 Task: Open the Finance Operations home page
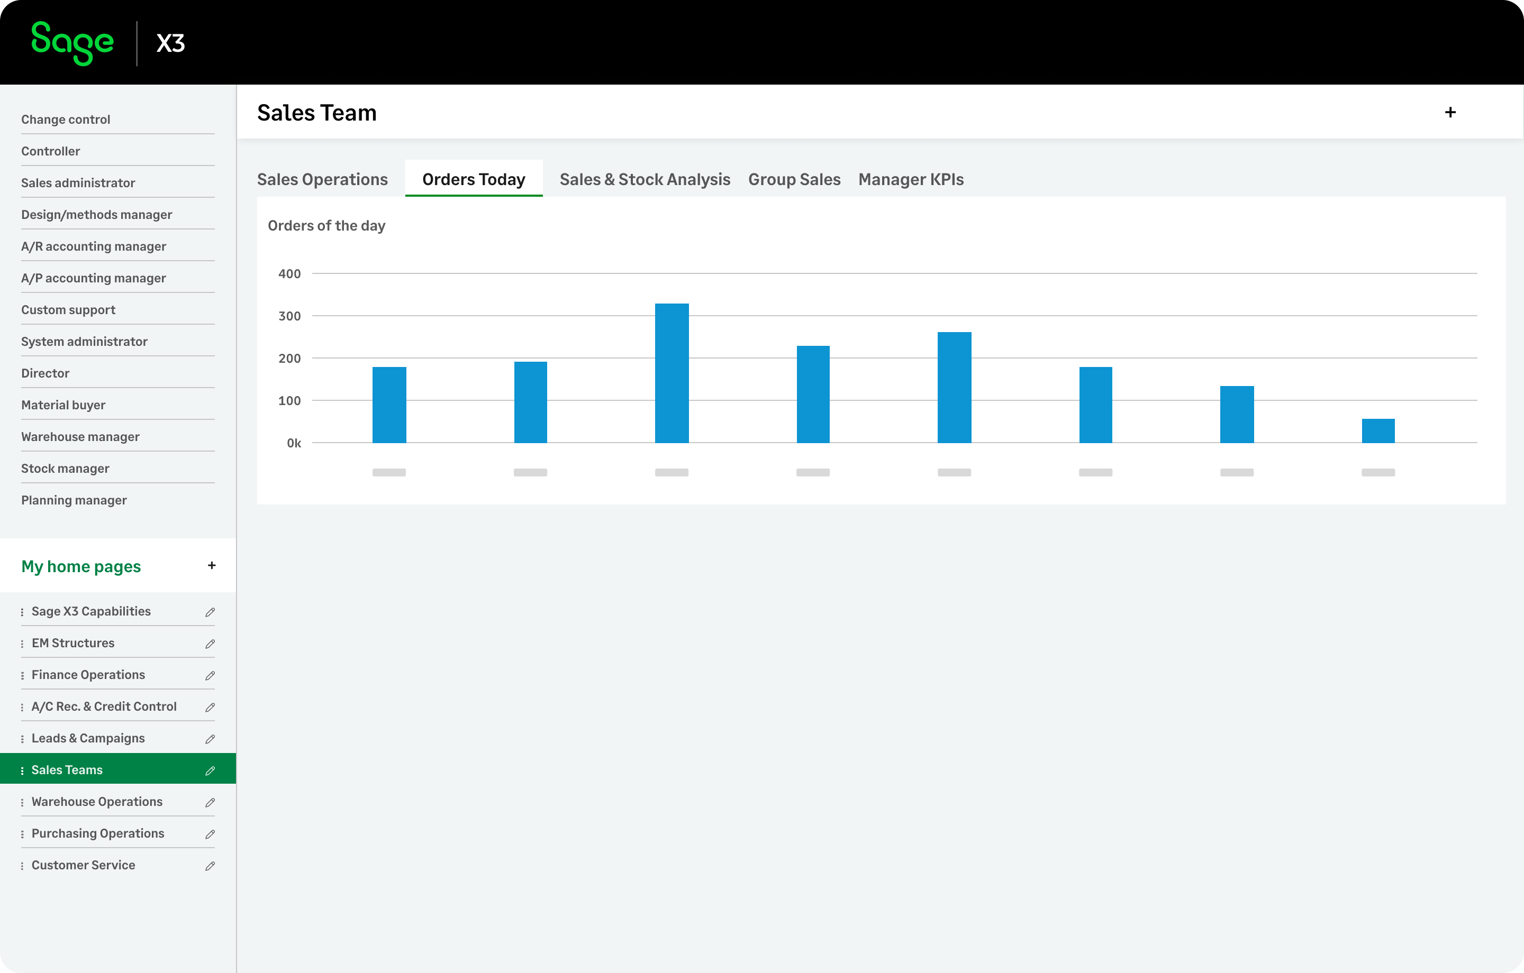[88, 674]
